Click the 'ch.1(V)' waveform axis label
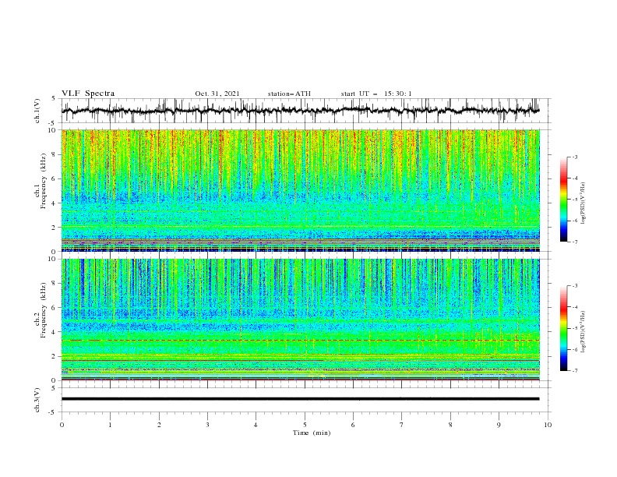The width and height of the screenshot is (617, 477). click(x=37, y=111)
